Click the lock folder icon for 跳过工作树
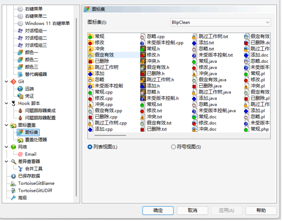Image resolution: width=282 pixels, height=221 pixels. [91, 68]
